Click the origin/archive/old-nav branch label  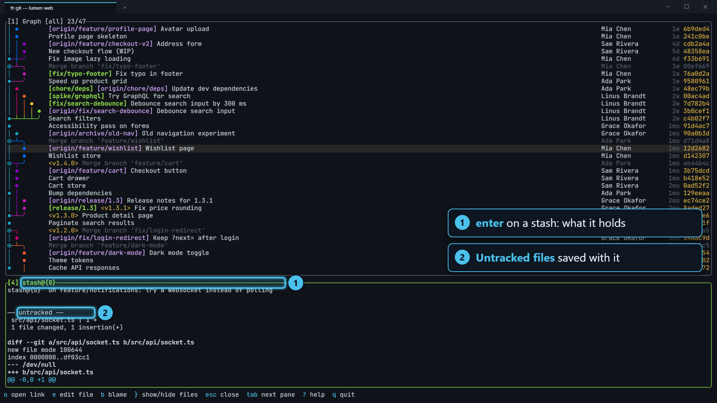click(x=93, y=133)
